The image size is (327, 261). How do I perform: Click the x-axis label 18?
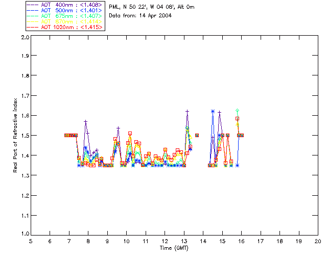(x=279, y=241)
